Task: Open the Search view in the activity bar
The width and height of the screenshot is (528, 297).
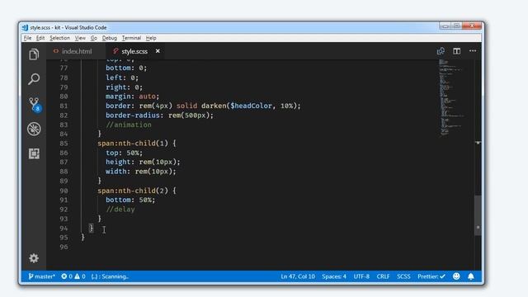Action: tap(34, 79)
